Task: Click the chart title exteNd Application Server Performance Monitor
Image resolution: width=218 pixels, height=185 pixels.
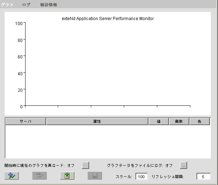Action: tap(108, 19)
